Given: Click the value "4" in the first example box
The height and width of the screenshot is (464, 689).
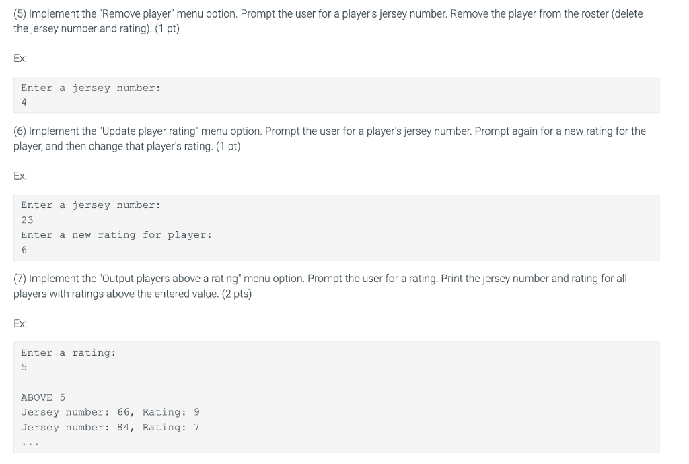Looking at the screenshot, I should pyautogui.click(x=24, y=102).
